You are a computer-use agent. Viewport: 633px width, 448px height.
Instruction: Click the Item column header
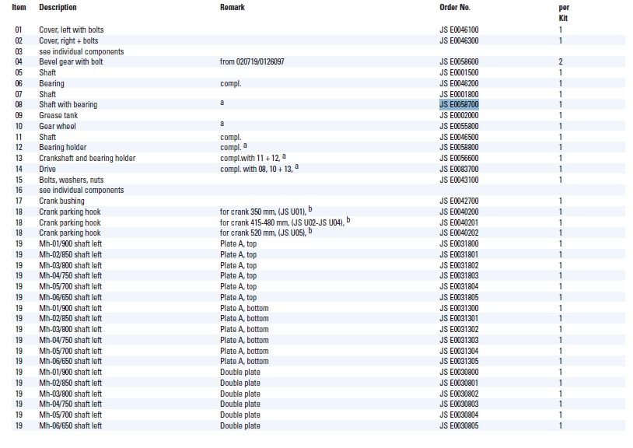point(19,7)
